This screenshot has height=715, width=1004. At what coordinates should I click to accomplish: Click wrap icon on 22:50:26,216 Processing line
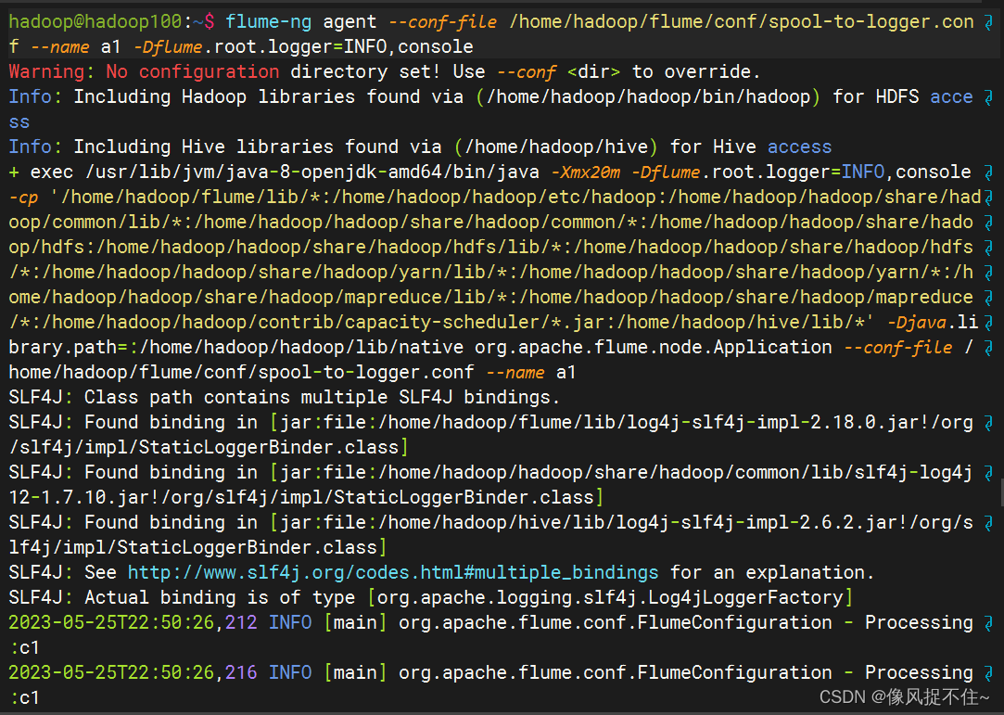click(x=988, y=673)
